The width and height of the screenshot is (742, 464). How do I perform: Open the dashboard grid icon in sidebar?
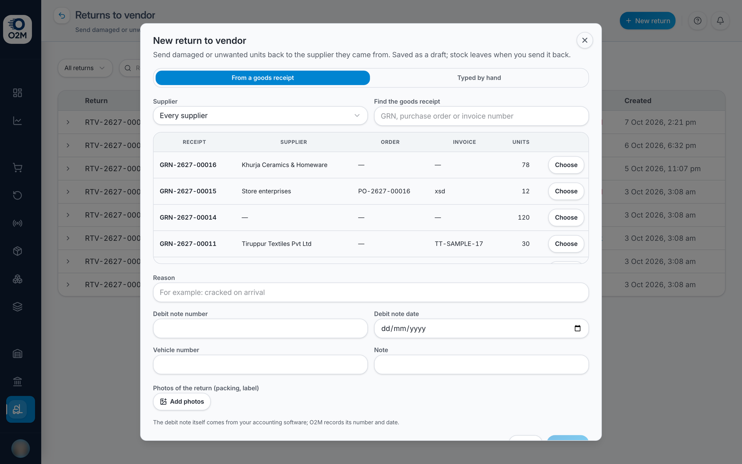pyautogui.click(x=17, y=93)
